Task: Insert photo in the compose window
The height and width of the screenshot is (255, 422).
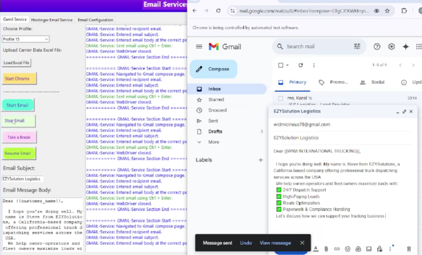Action: [369, 249]
